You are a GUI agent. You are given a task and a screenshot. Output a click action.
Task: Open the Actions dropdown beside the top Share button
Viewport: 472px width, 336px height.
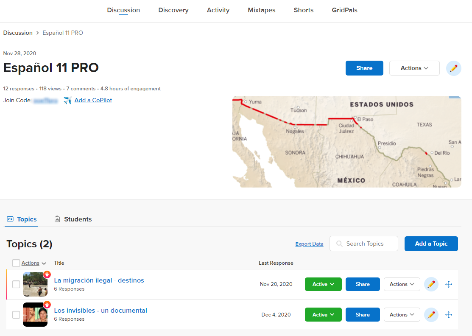414,68
